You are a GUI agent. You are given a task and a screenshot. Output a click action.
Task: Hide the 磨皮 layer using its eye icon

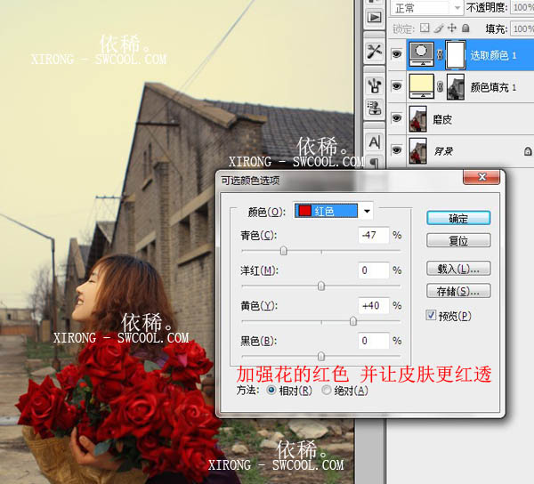[396, 118]
